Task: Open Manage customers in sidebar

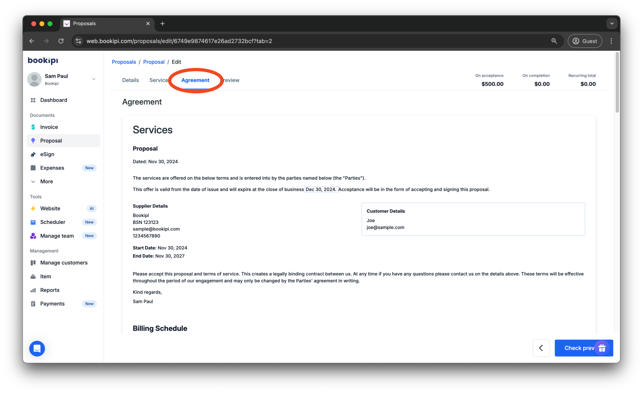Action: 64,263
